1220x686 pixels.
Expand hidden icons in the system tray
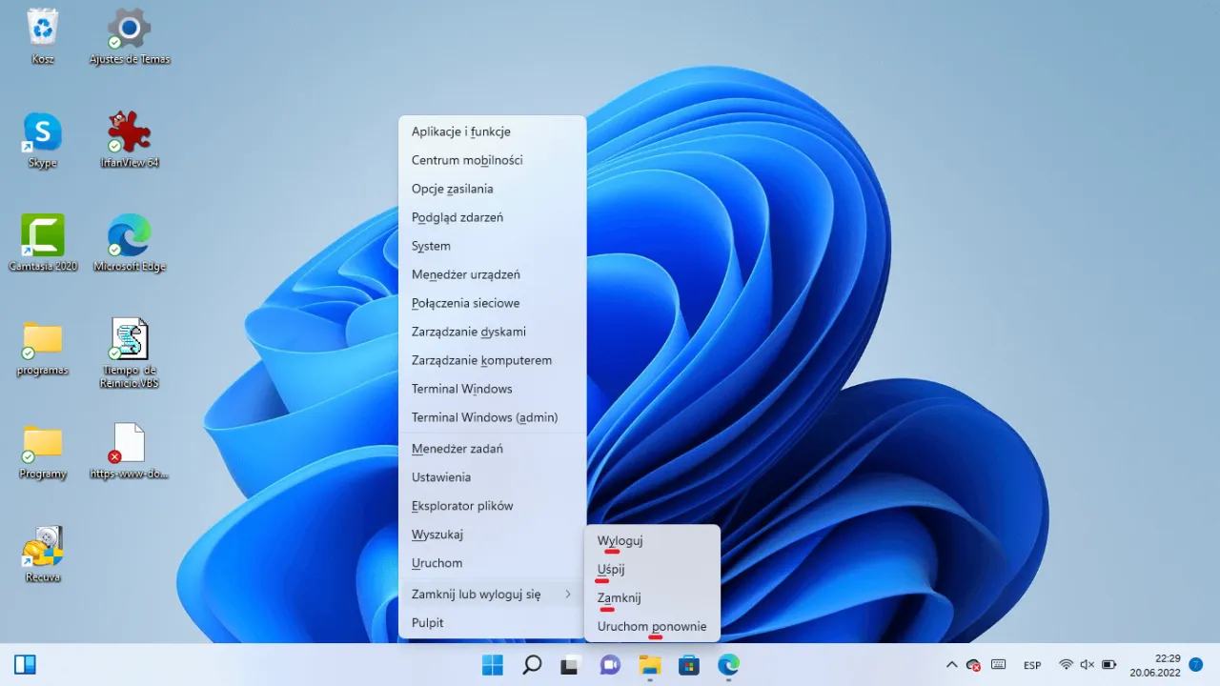[x=951, y=664]
